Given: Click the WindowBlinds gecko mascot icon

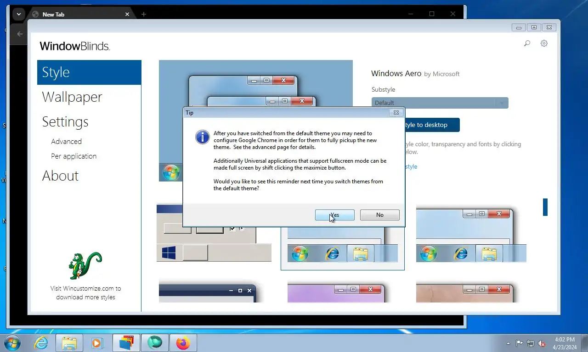Looking at the screenshot, I should pyautogui.click(x=85, y=265).
